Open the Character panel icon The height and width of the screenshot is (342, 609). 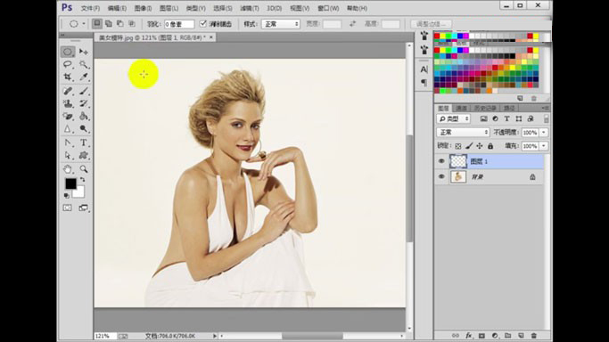(x=424, y=69)
